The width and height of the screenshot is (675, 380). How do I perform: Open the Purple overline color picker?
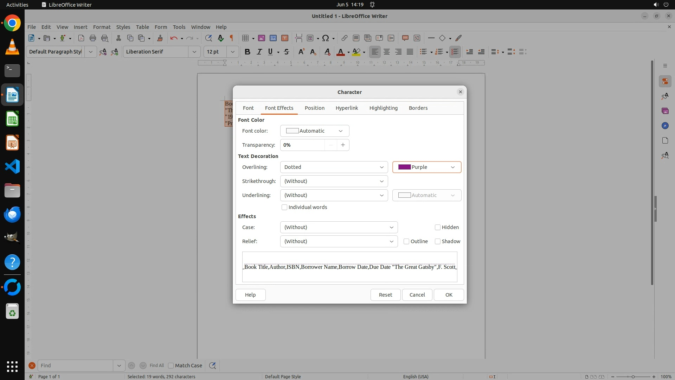click(x=426, y=167)
